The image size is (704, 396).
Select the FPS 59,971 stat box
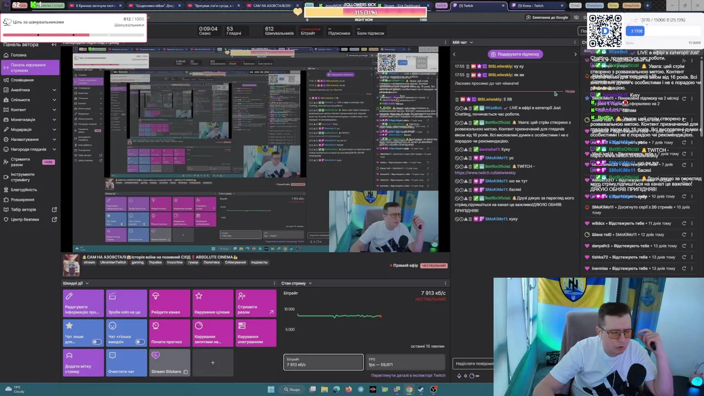[406, 362]
